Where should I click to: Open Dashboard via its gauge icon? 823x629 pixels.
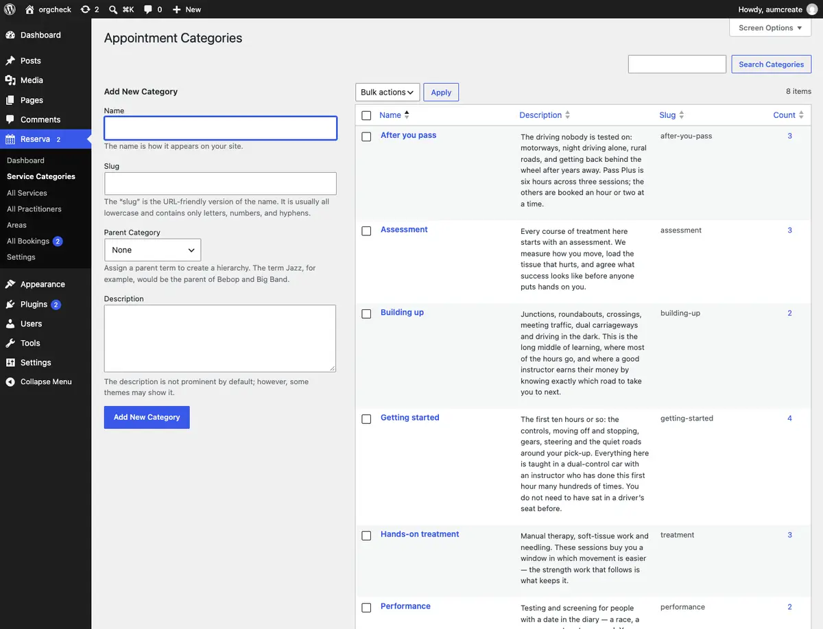point(10,35)
